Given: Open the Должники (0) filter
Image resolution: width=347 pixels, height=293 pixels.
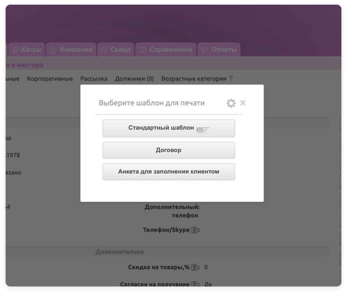Looking at the screenshot, I should (134, 79).
